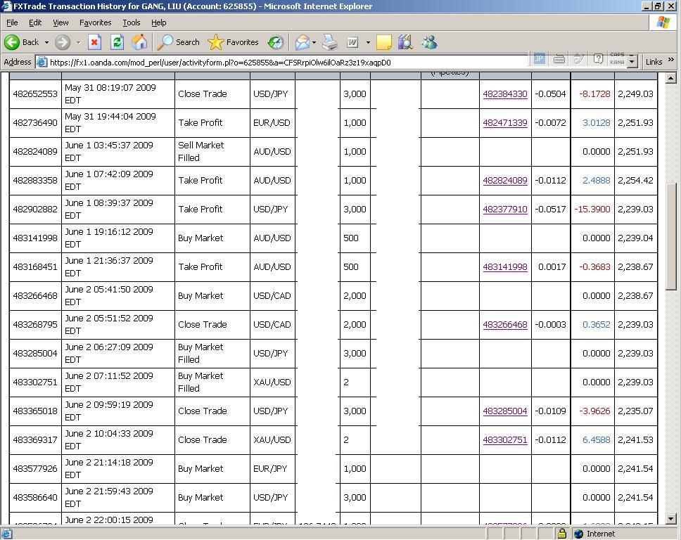Open the Help menu

click(x=158, y=22)
